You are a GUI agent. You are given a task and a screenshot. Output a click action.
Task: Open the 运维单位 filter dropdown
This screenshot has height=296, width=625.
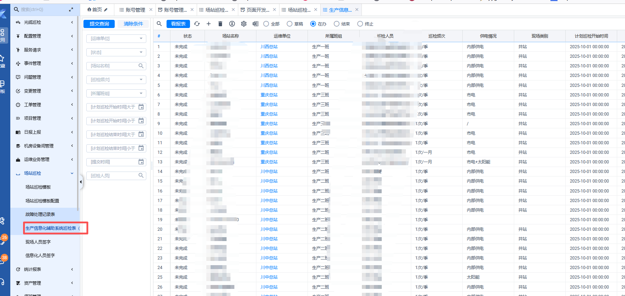pos(116,38)
